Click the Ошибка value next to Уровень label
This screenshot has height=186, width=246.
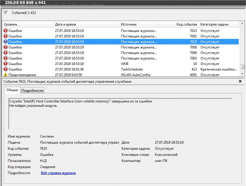[x=47, y=155]
